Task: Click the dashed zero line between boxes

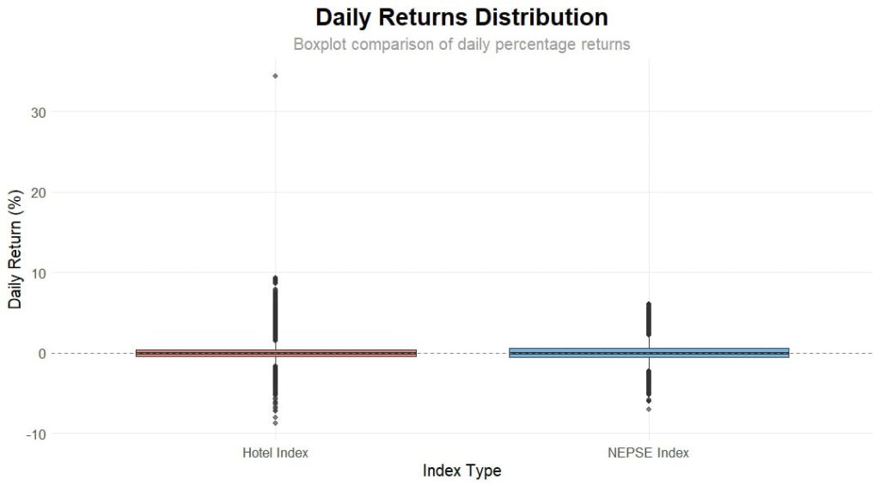Action: tap(462, 353)
